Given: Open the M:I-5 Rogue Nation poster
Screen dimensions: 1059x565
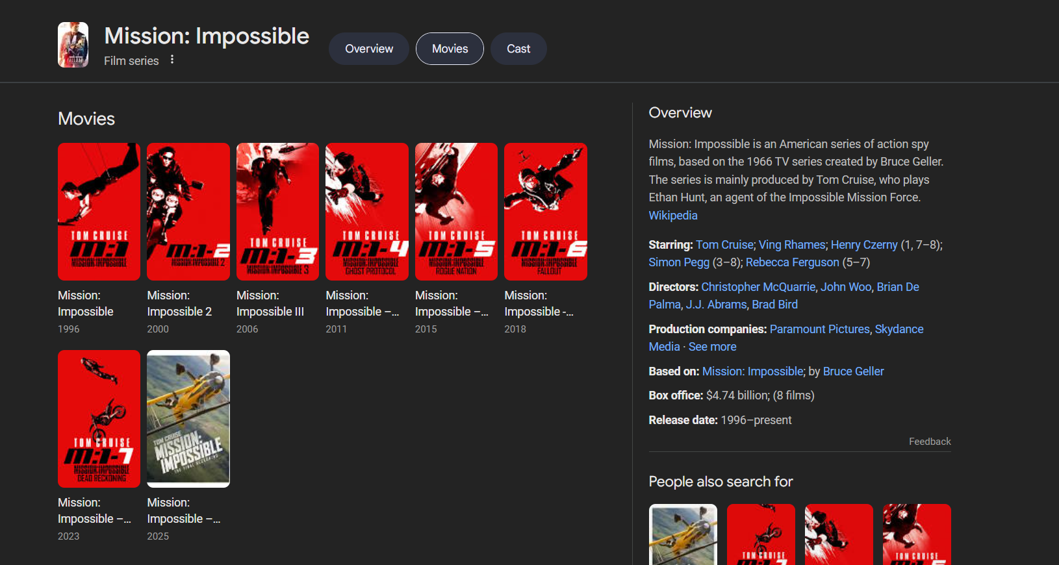Looking at the screenshot, I should click(x=456, y=212).
